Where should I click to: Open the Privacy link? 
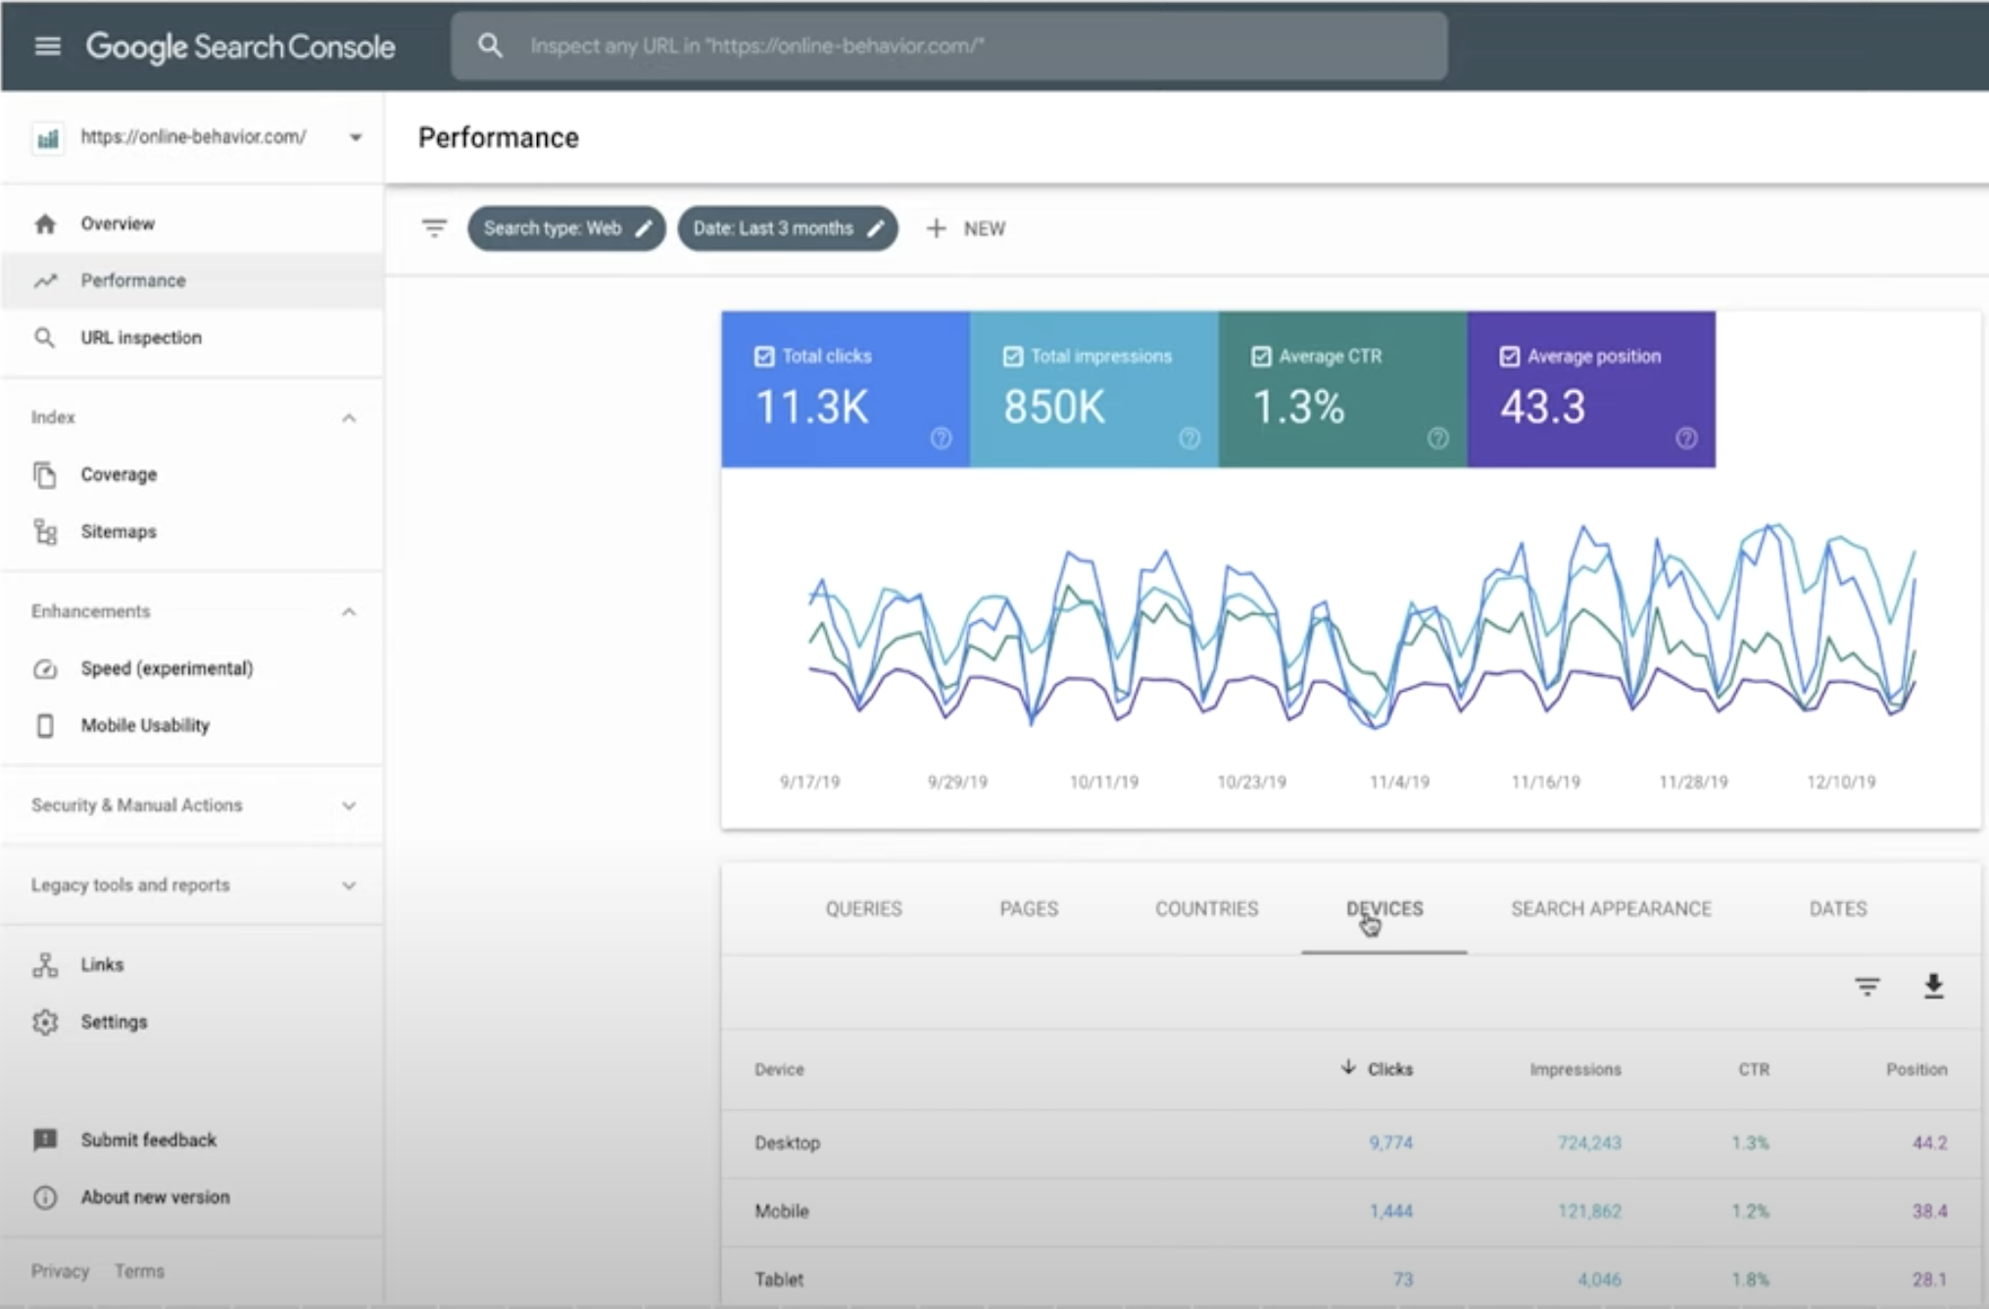(60, 1272)
